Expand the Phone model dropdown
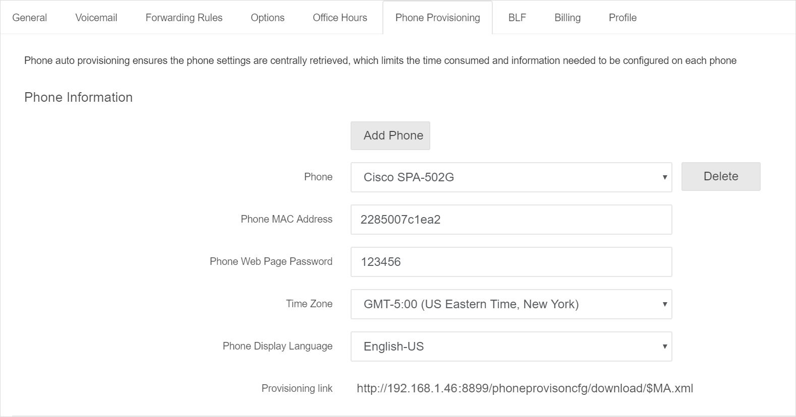Image resolution: width=796 pixels, height=417 pixels. (511, 177)
